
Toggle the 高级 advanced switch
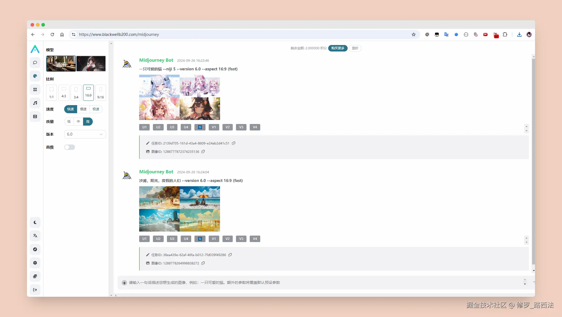70,147
